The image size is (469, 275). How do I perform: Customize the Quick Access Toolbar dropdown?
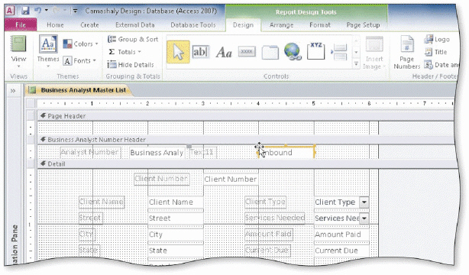coord(75,11)
